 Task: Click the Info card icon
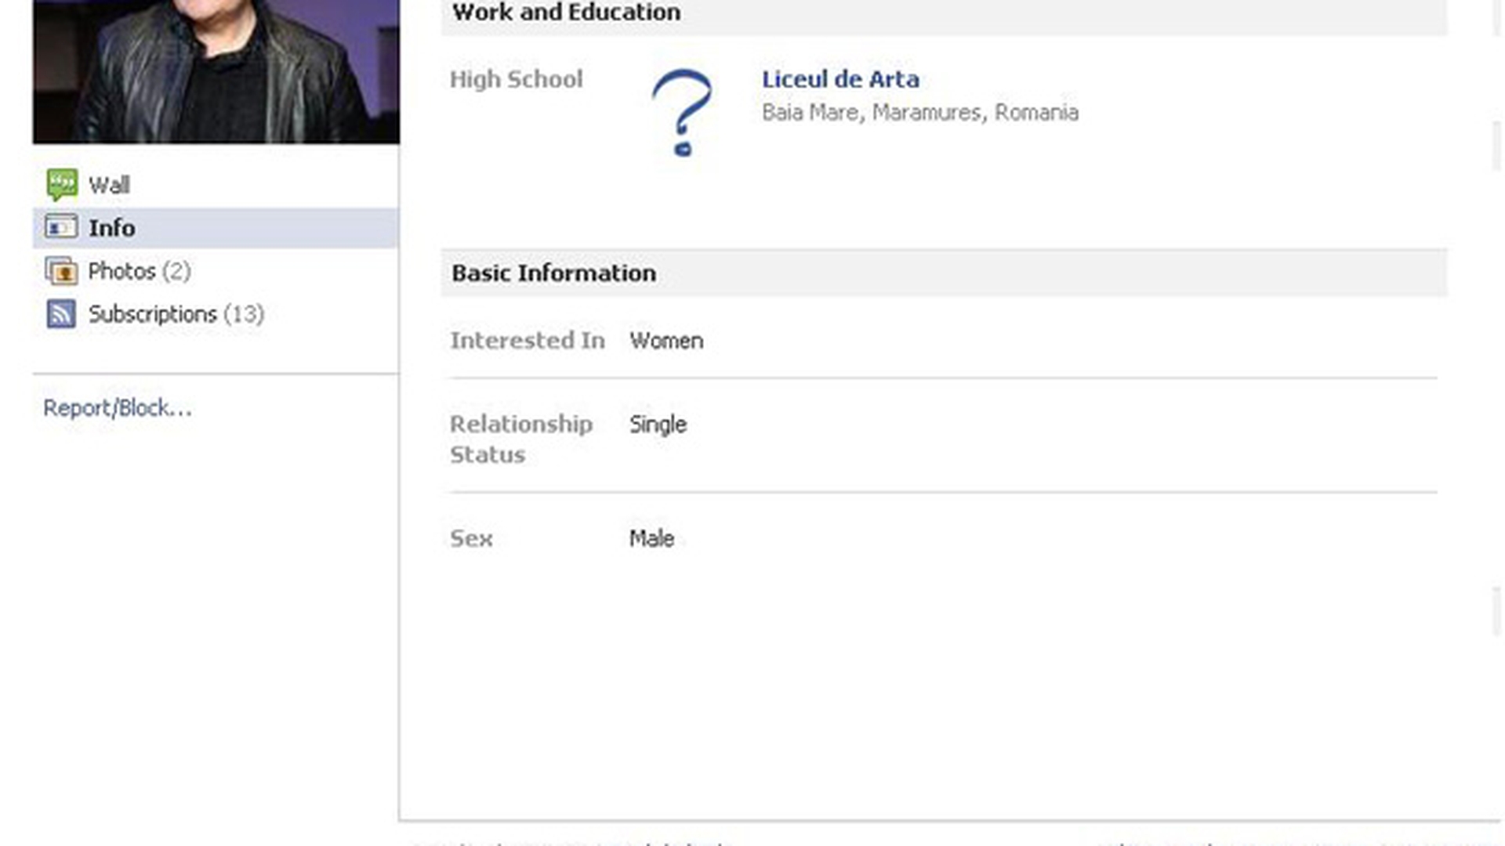61,227
